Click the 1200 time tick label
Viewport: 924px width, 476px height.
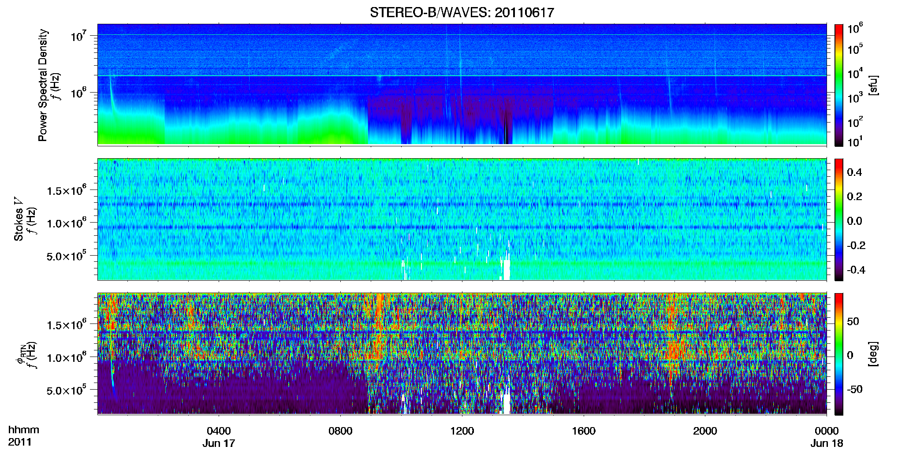462,431
